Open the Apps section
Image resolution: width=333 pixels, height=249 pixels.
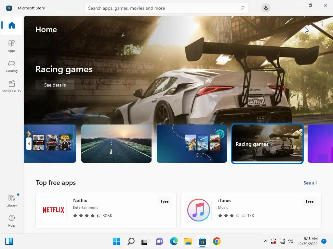pos(12,46)
